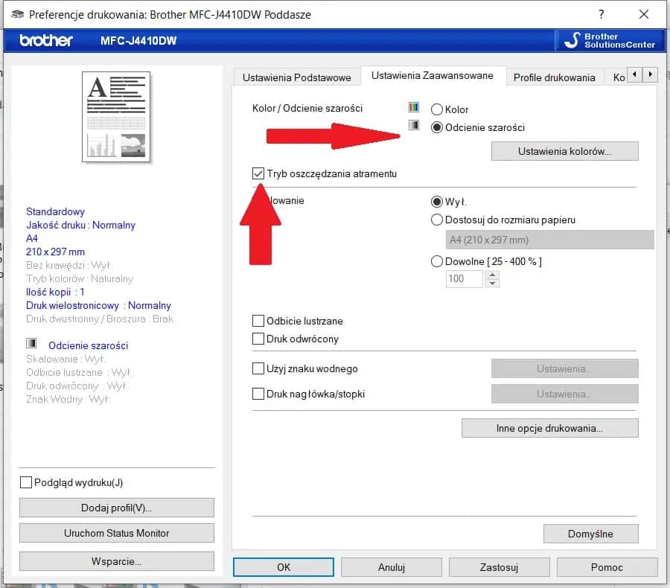This screenshot has width=670, height=588.
Task: Click the page preview thumbnail
Action: 115,116
